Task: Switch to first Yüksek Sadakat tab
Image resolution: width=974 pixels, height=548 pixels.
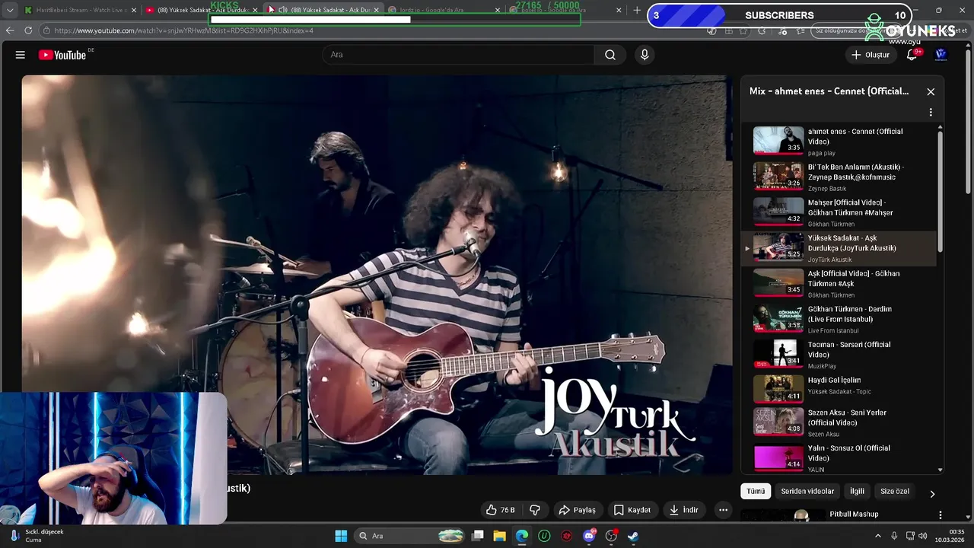Action: (x=202, y=10)
